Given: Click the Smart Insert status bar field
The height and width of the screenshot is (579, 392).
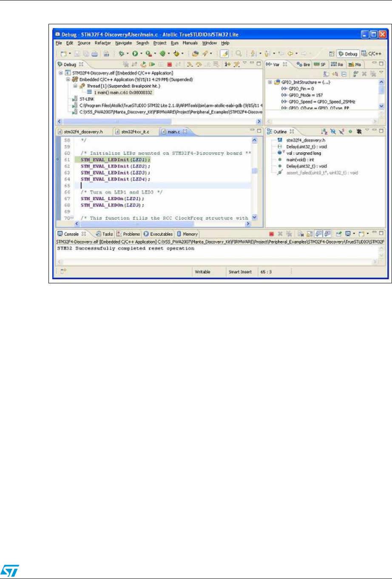Looking at the screenshot, I should tap(240, 272).
